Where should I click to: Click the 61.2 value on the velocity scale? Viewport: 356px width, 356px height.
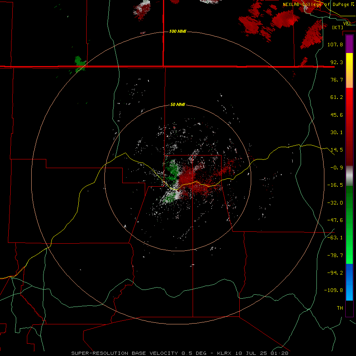(337, 97)
